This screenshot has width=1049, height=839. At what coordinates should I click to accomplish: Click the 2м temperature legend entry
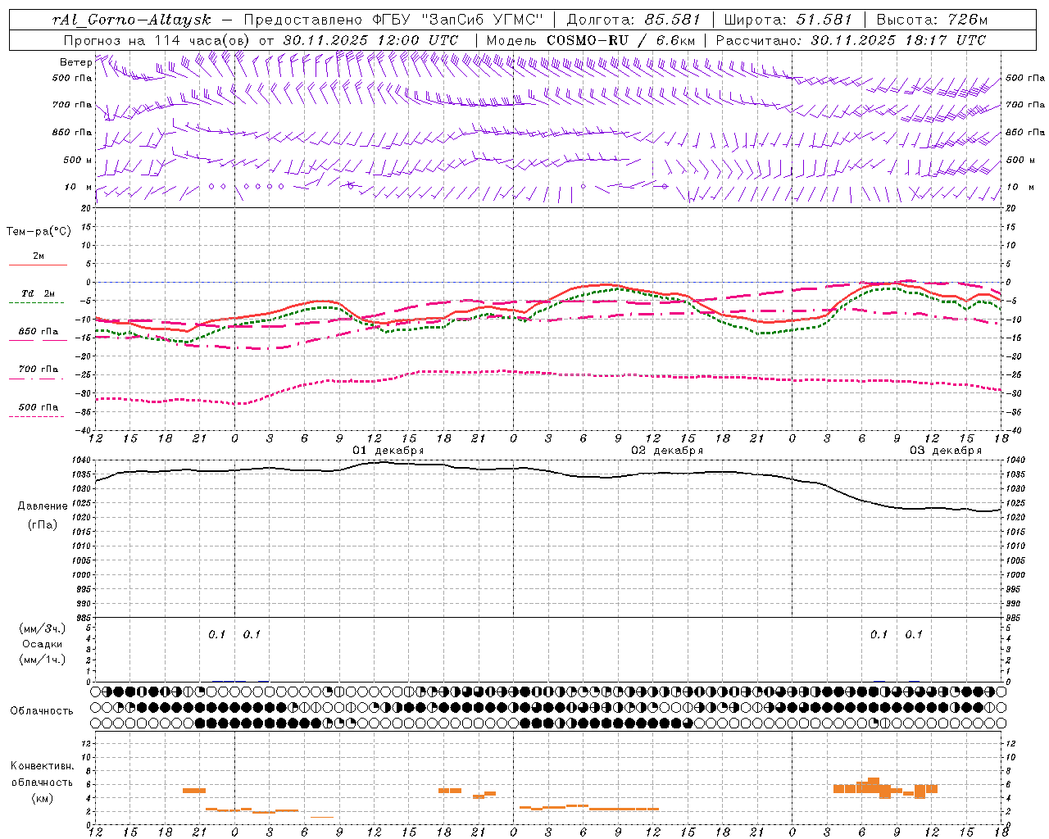[39, 256]
